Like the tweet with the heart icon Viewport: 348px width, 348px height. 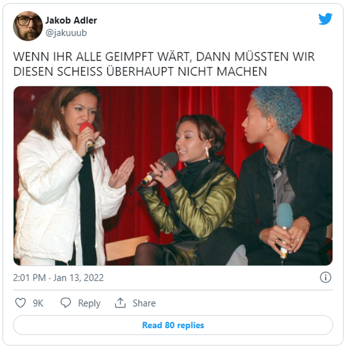[x=20, y=303]
